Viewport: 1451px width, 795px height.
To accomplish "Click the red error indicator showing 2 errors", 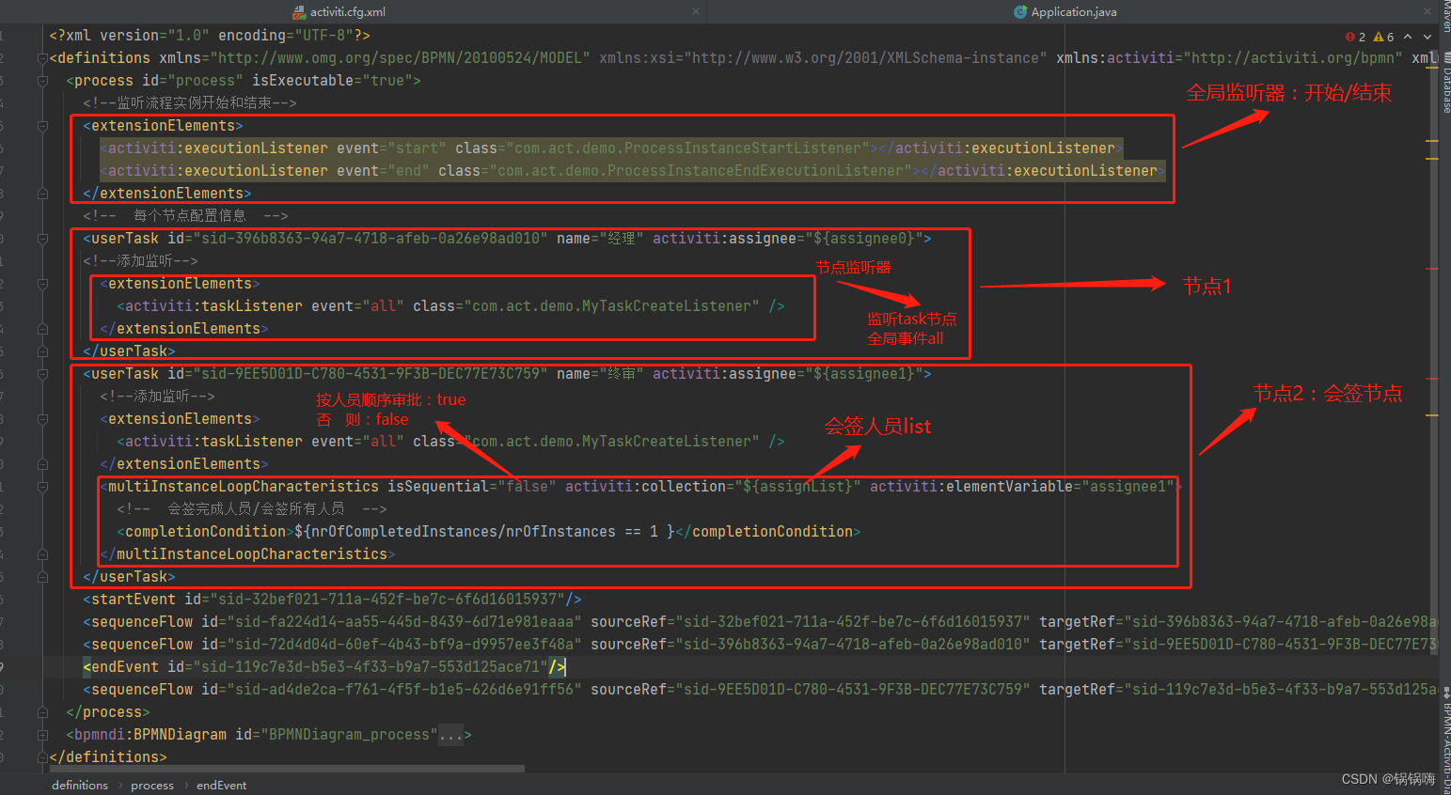I will tap(1351, 36).
